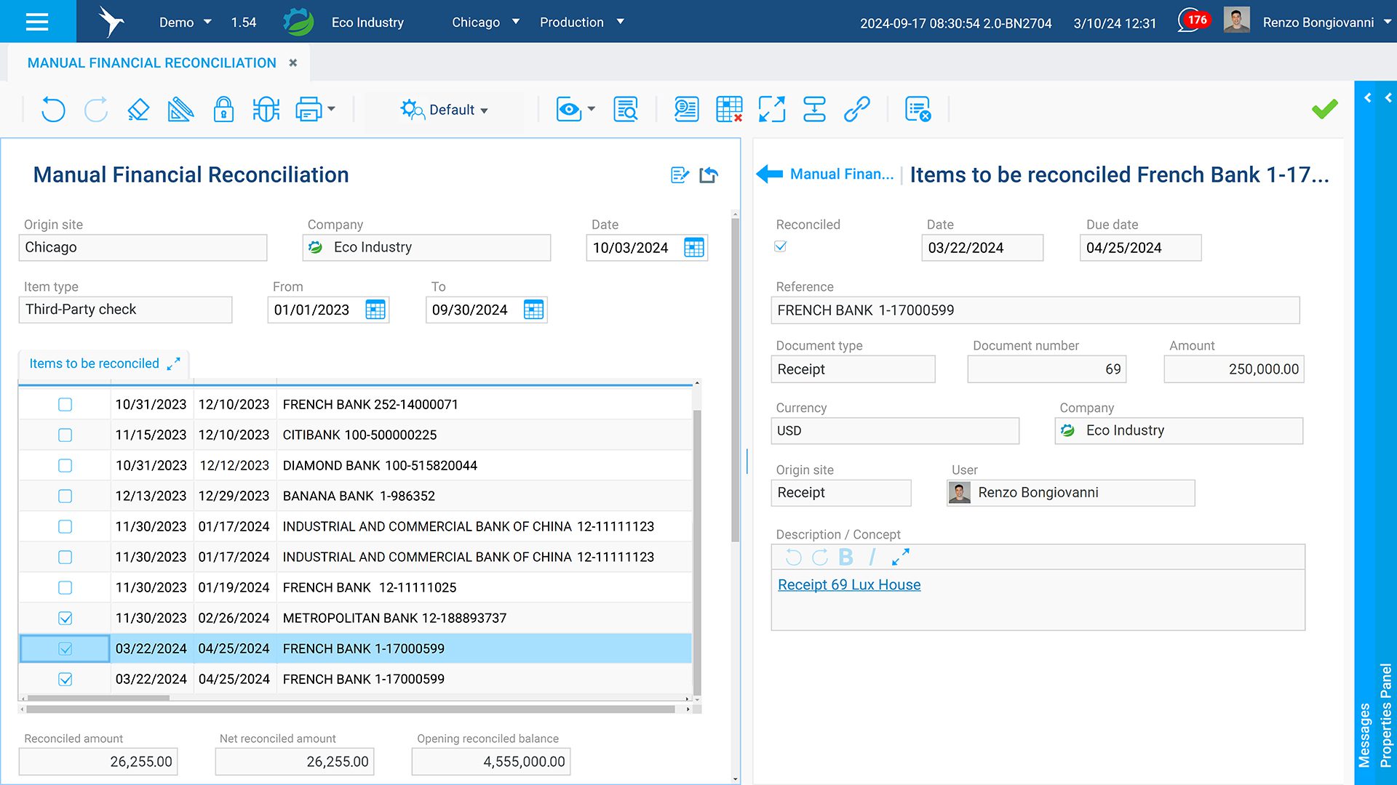Click the undo arrow in the toolbar
The height and width of the screenshot is (785, 1397).
[x=53, y=110]
